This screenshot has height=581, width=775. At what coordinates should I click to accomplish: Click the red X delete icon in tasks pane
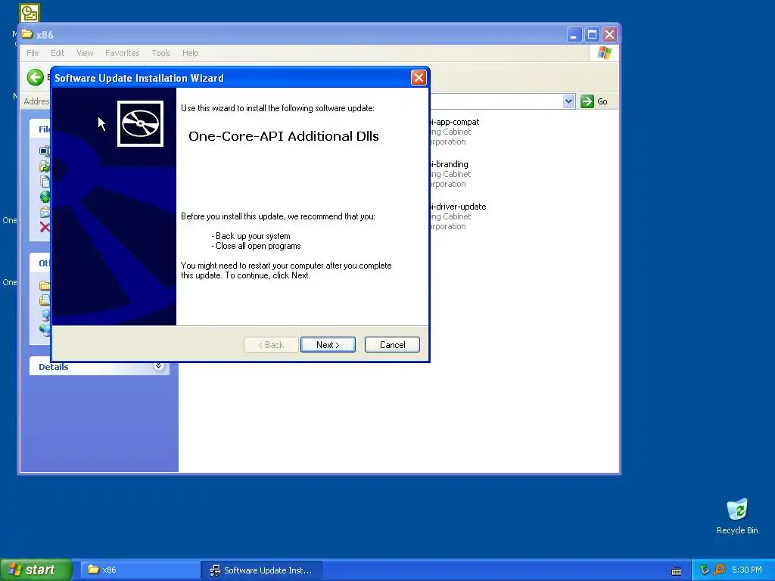click(x=45, y=227)
